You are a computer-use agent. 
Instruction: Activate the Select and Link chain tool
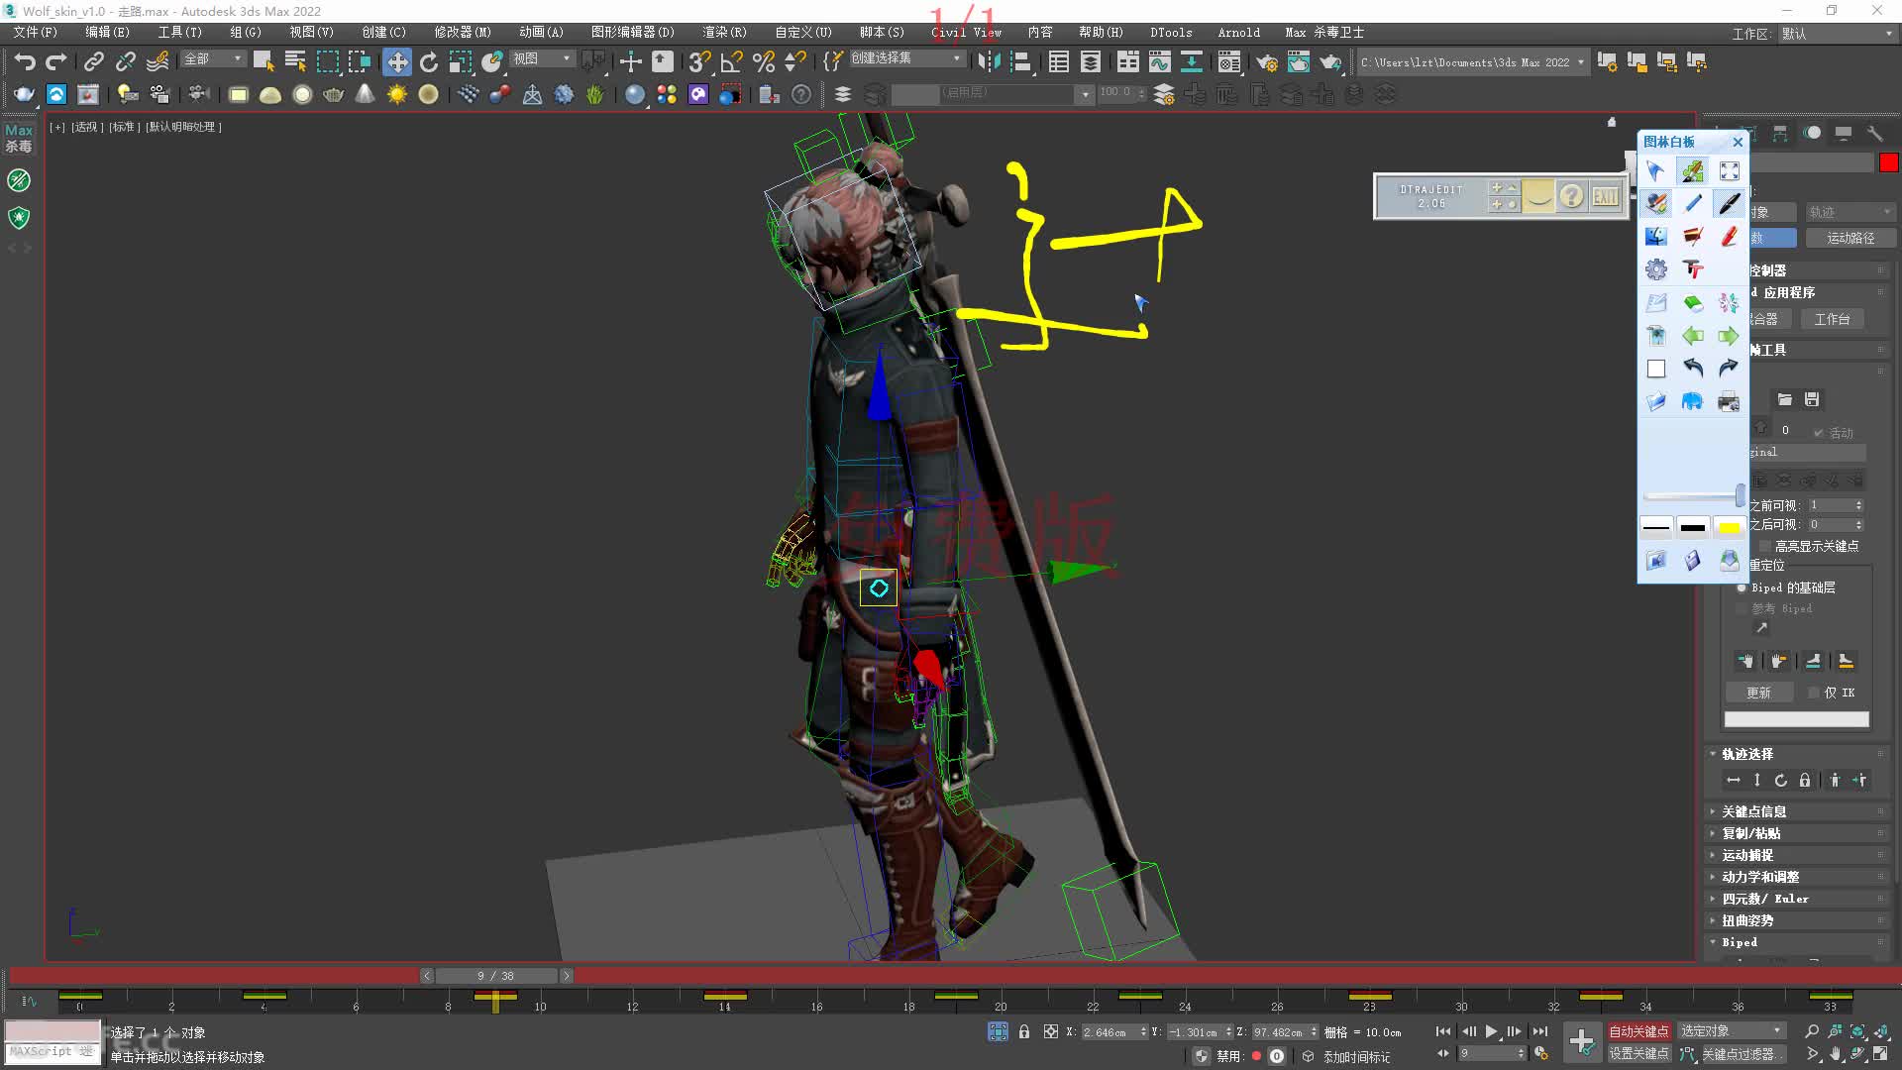[x=93, y=61]
